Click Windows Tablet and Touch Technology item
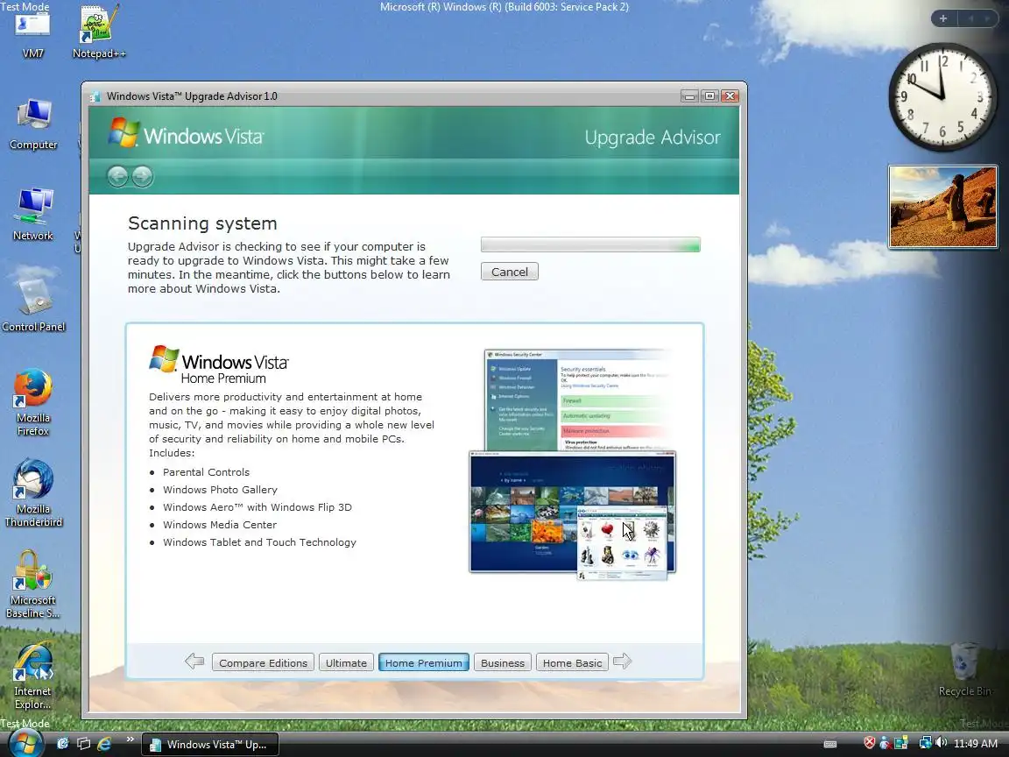Screen dimensions: 1009x757 coord(259,542)
